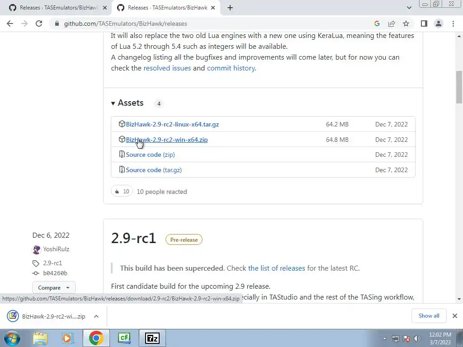Click the 64.2 MB size value
This screenshot has height=347, width=463.
337,124
